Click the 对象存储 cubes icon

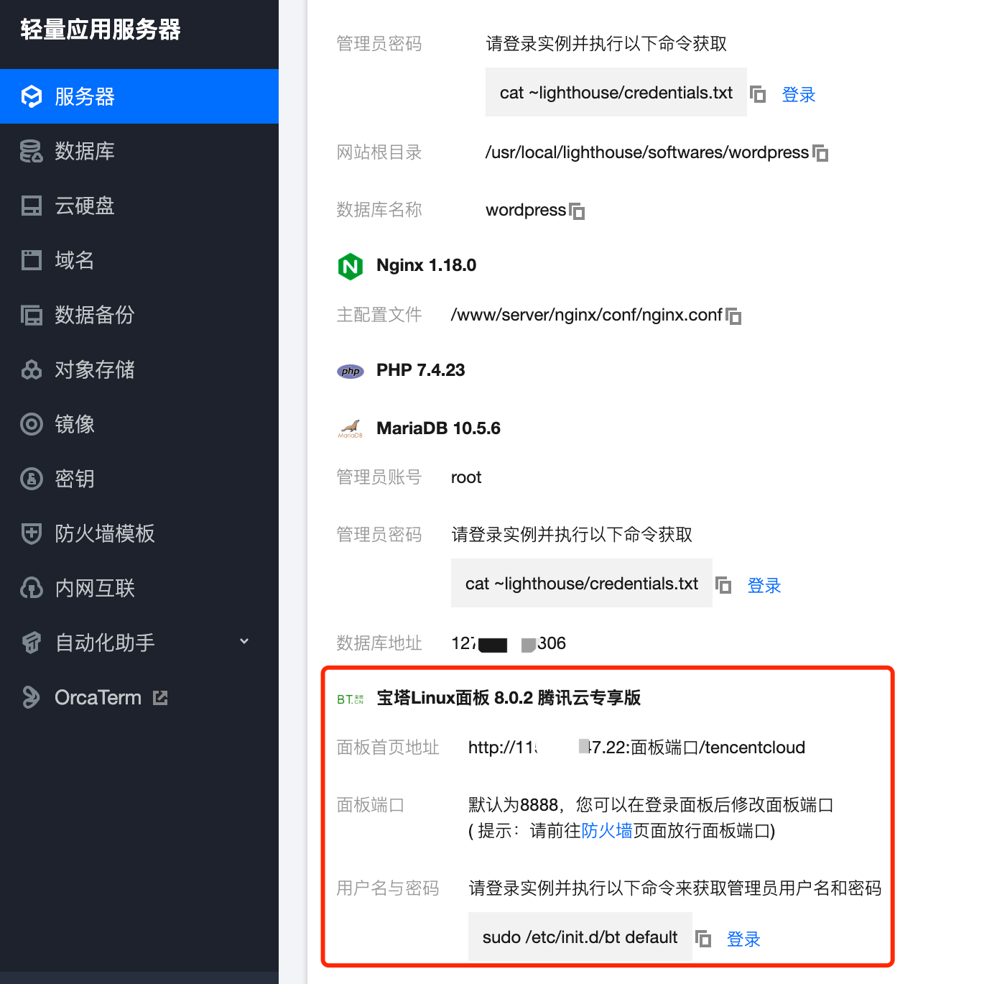pyautogui.click(x=32, y=369)
